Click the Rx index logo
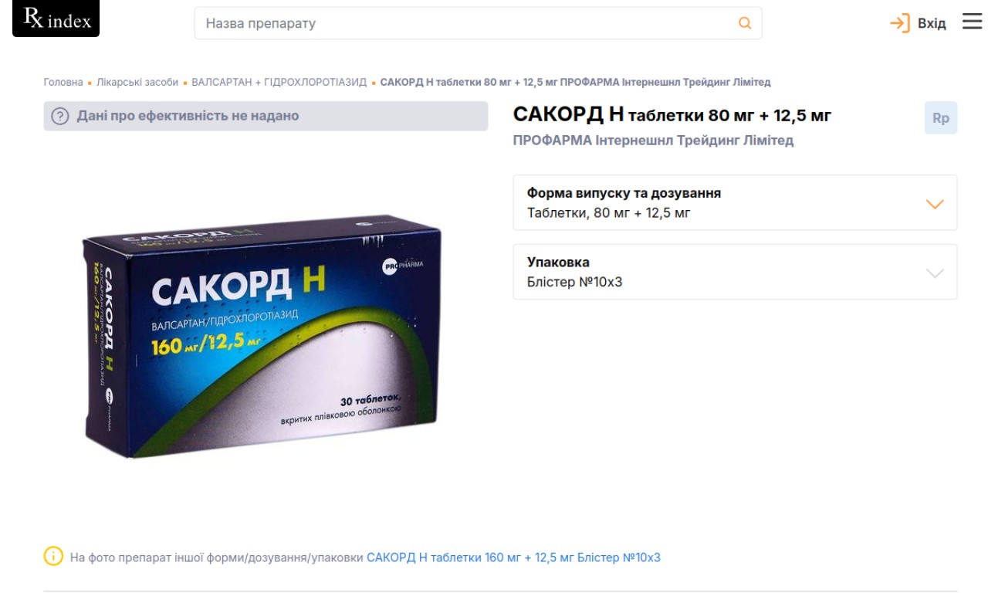This screenshot has height=593, width=988. 56,19
